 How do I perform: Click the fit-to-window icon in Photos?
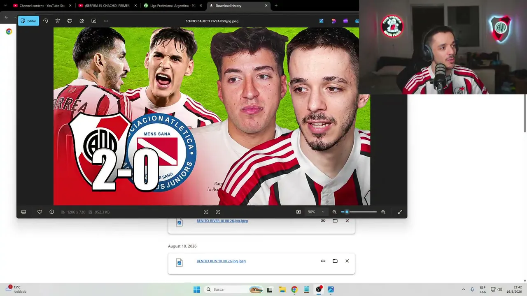coord(206,212)
